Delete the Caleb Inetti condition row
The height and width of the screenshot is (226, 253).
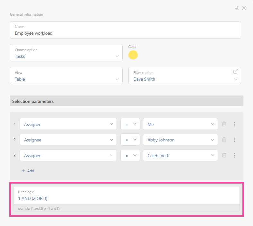(x=224, y=155)
